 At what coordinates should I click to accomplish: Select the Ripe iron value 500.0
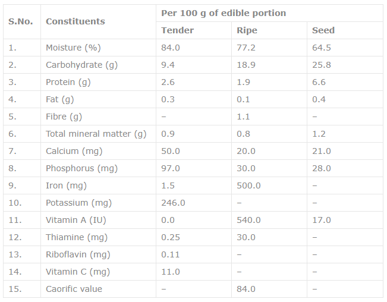248,185
